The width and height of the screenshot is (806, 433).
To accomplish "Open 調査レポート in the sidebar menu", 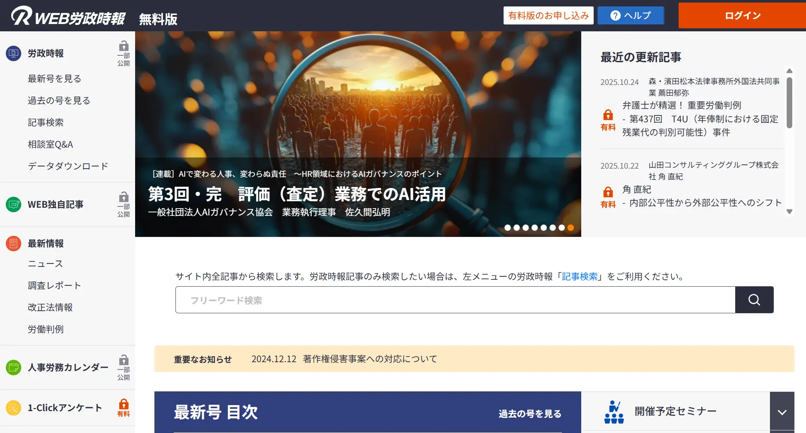I will pos(54,285).
